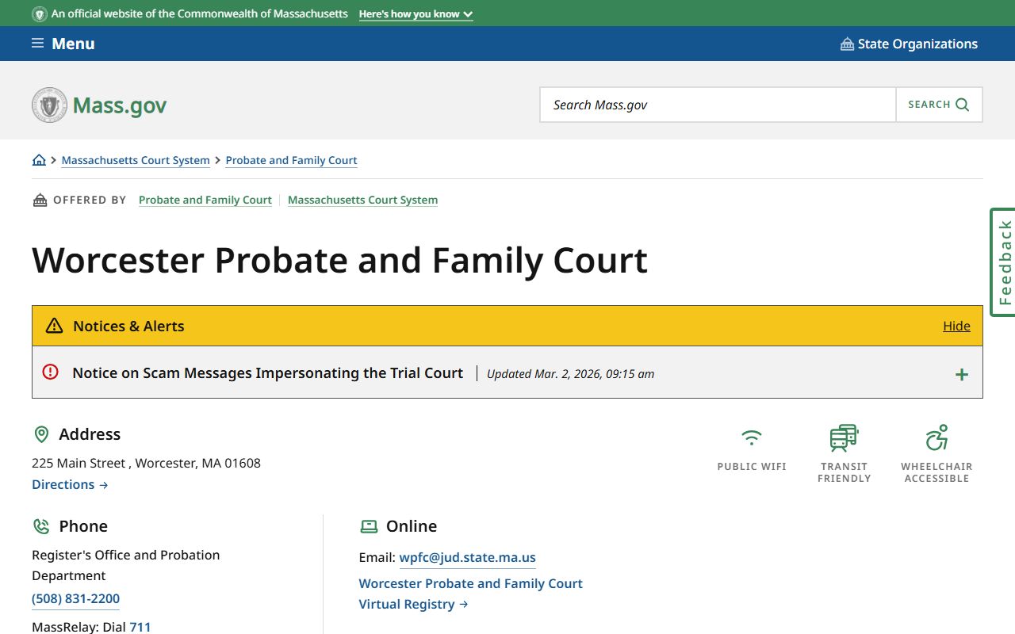Open Directions link
Viewport: 1015px width, 634px height.
[70, 484]
